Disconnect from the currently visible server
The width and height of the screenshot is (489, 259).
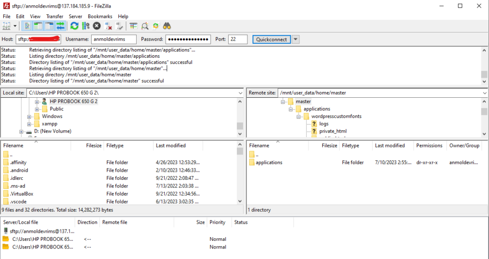click(108, 26)
